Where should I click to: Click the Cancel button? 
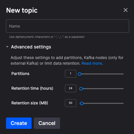coord(47,123)
